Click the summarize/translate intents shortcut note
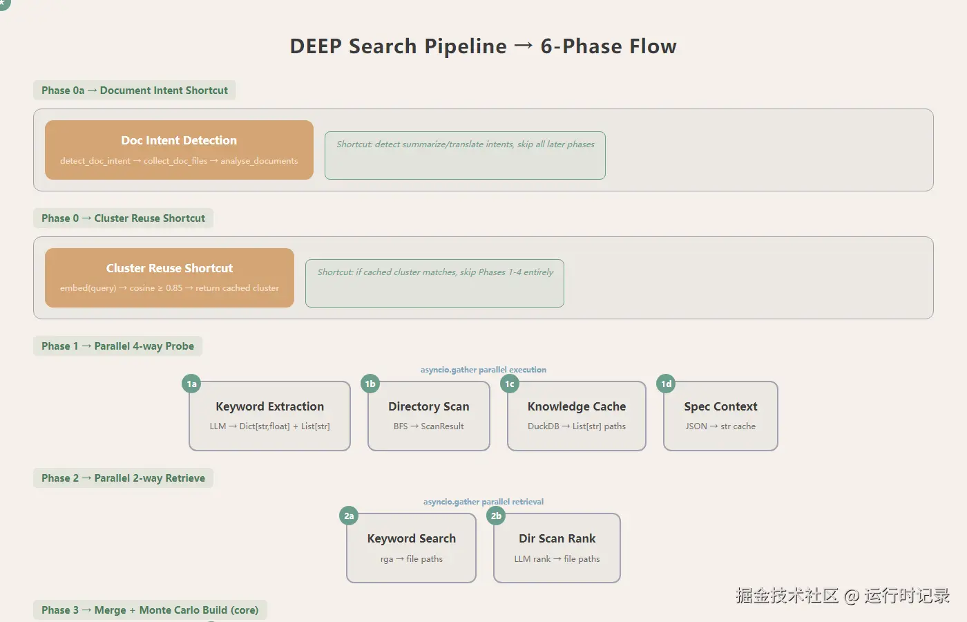Image resolution: width=967 pixels, height=622 pixels. 465,155
